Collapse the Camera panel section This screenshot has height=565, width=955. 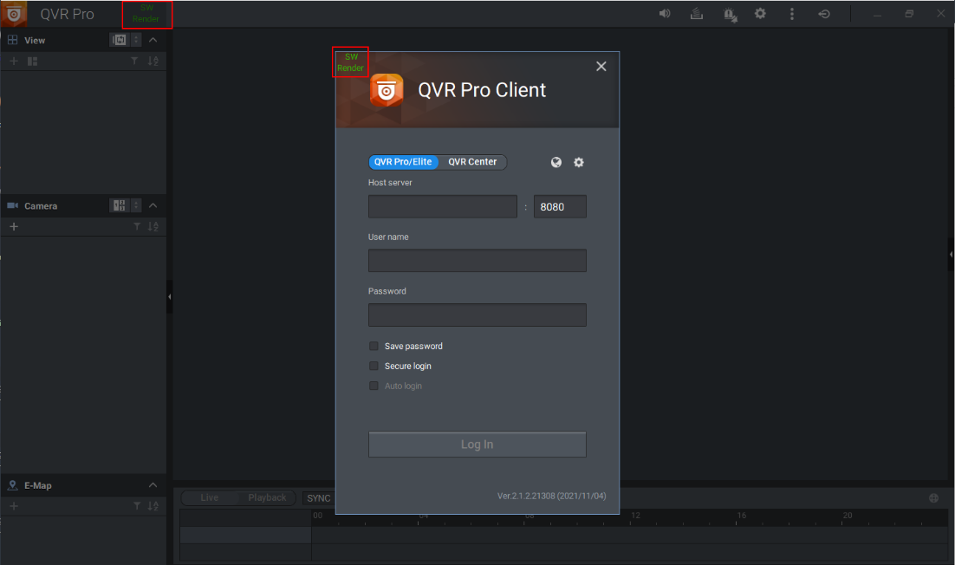pos(153,205)
